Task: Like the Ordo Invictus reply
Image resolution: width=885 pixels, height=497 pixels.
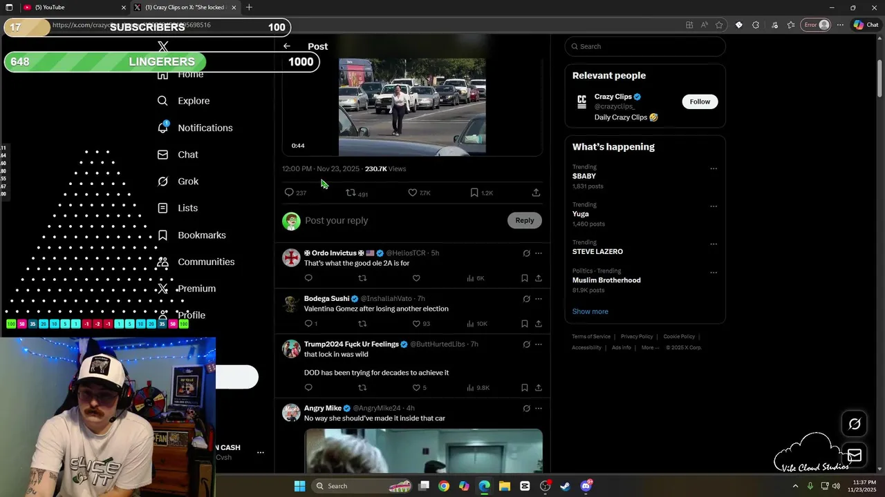Action: coord(416,278)
